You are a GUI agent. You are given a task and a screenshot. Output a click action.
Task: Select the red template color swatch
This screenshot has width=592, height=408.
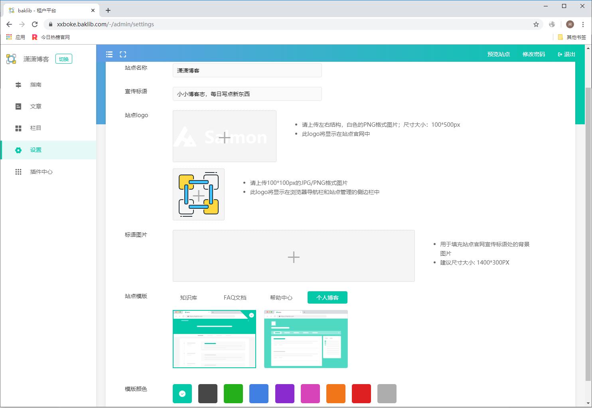pos(361,394)
